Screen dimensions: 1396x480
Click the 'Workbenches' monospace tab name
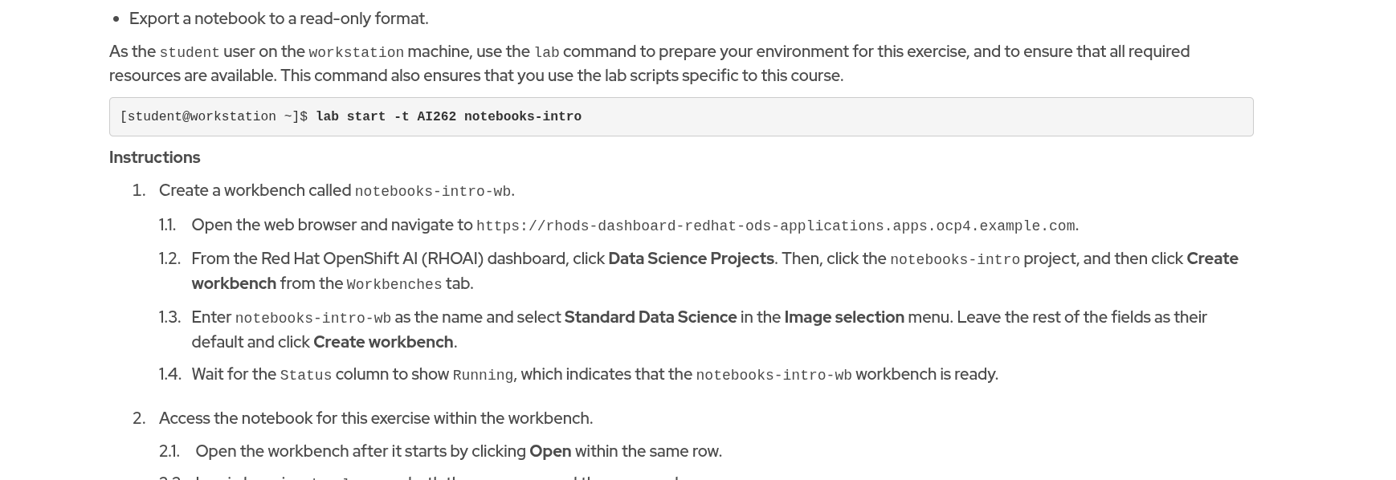tap(394, 285)
